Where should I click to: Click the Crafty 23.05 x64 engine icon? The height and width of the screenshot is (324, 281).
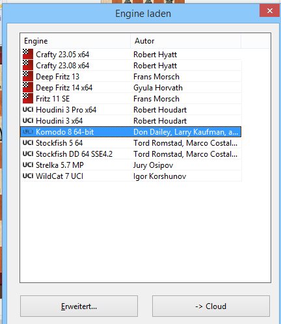pyautogui.click(x=28, y=54)
